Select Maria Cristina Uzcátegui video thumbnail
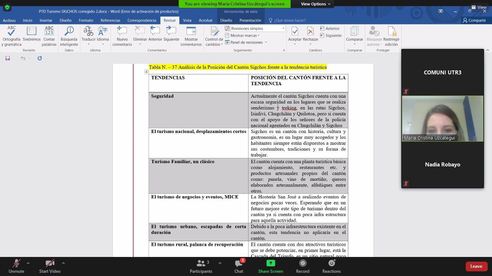The height and width of the screenshot is (276, 492). [443, 118]
